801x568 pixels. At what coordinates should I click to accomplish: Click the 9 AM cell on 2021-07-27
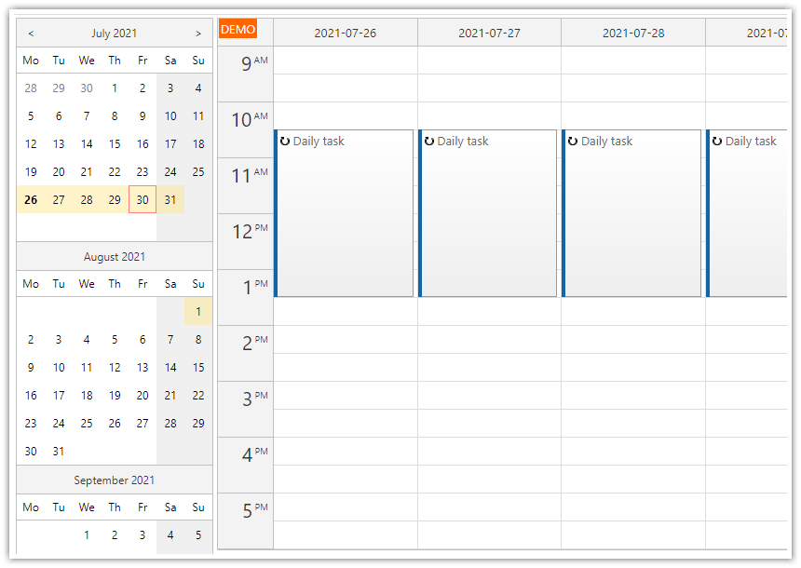(489, 61)
